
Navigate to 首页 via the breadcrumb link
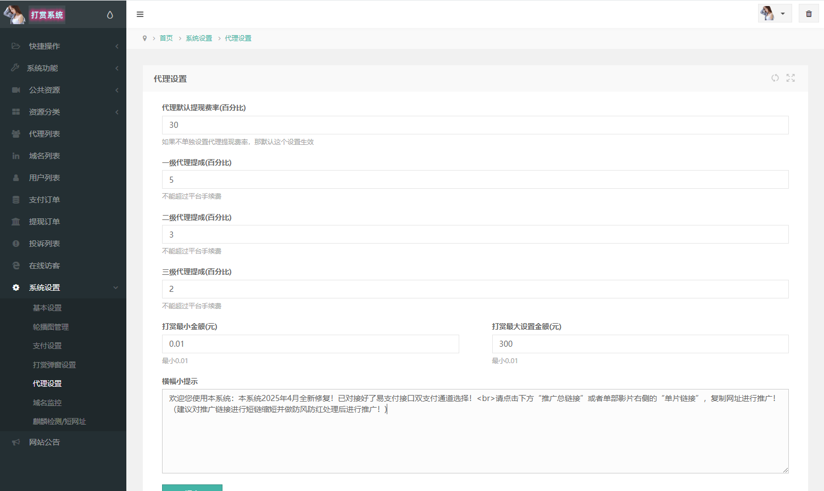166,38
